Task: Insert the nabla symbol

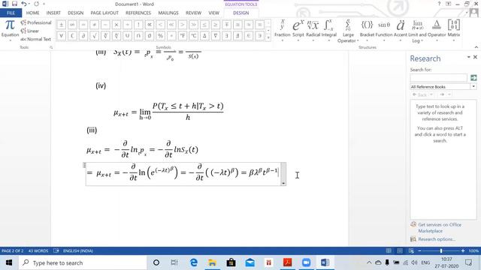Action: pyautogui.click(x=216, y=36)
